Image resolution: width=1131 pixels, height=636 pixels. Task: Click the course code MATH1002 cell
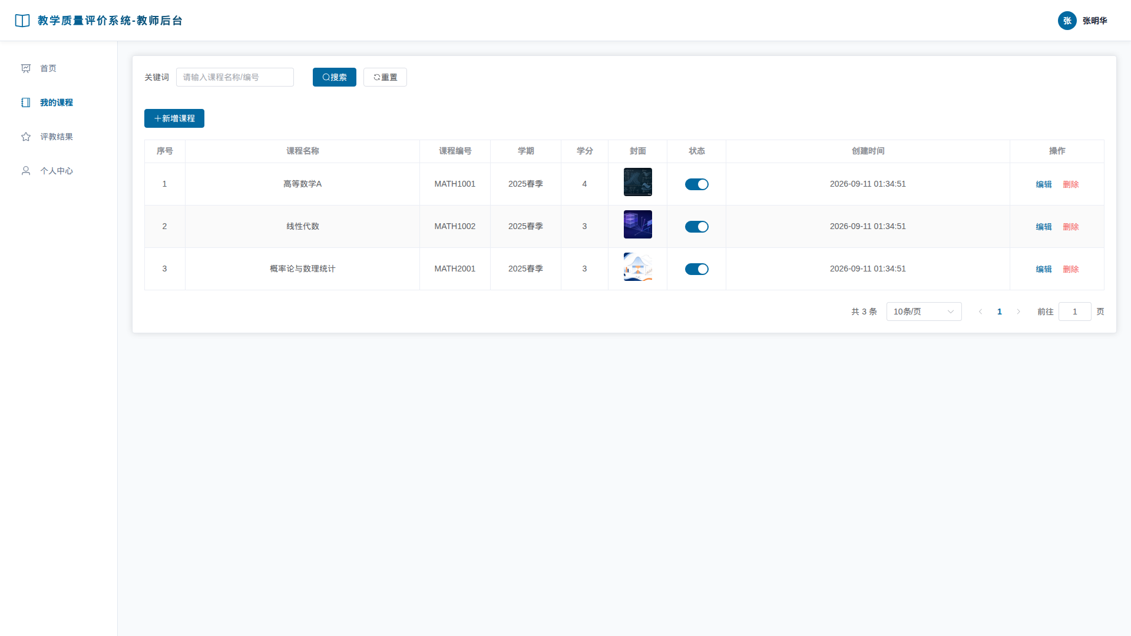(x=455, y=226)
